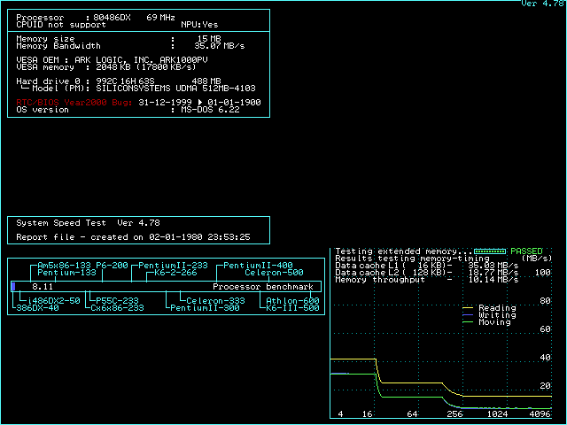This screenshot has height=425, width=567.
Task: Click the green PASSED status
Action: (x=526, y=251)
